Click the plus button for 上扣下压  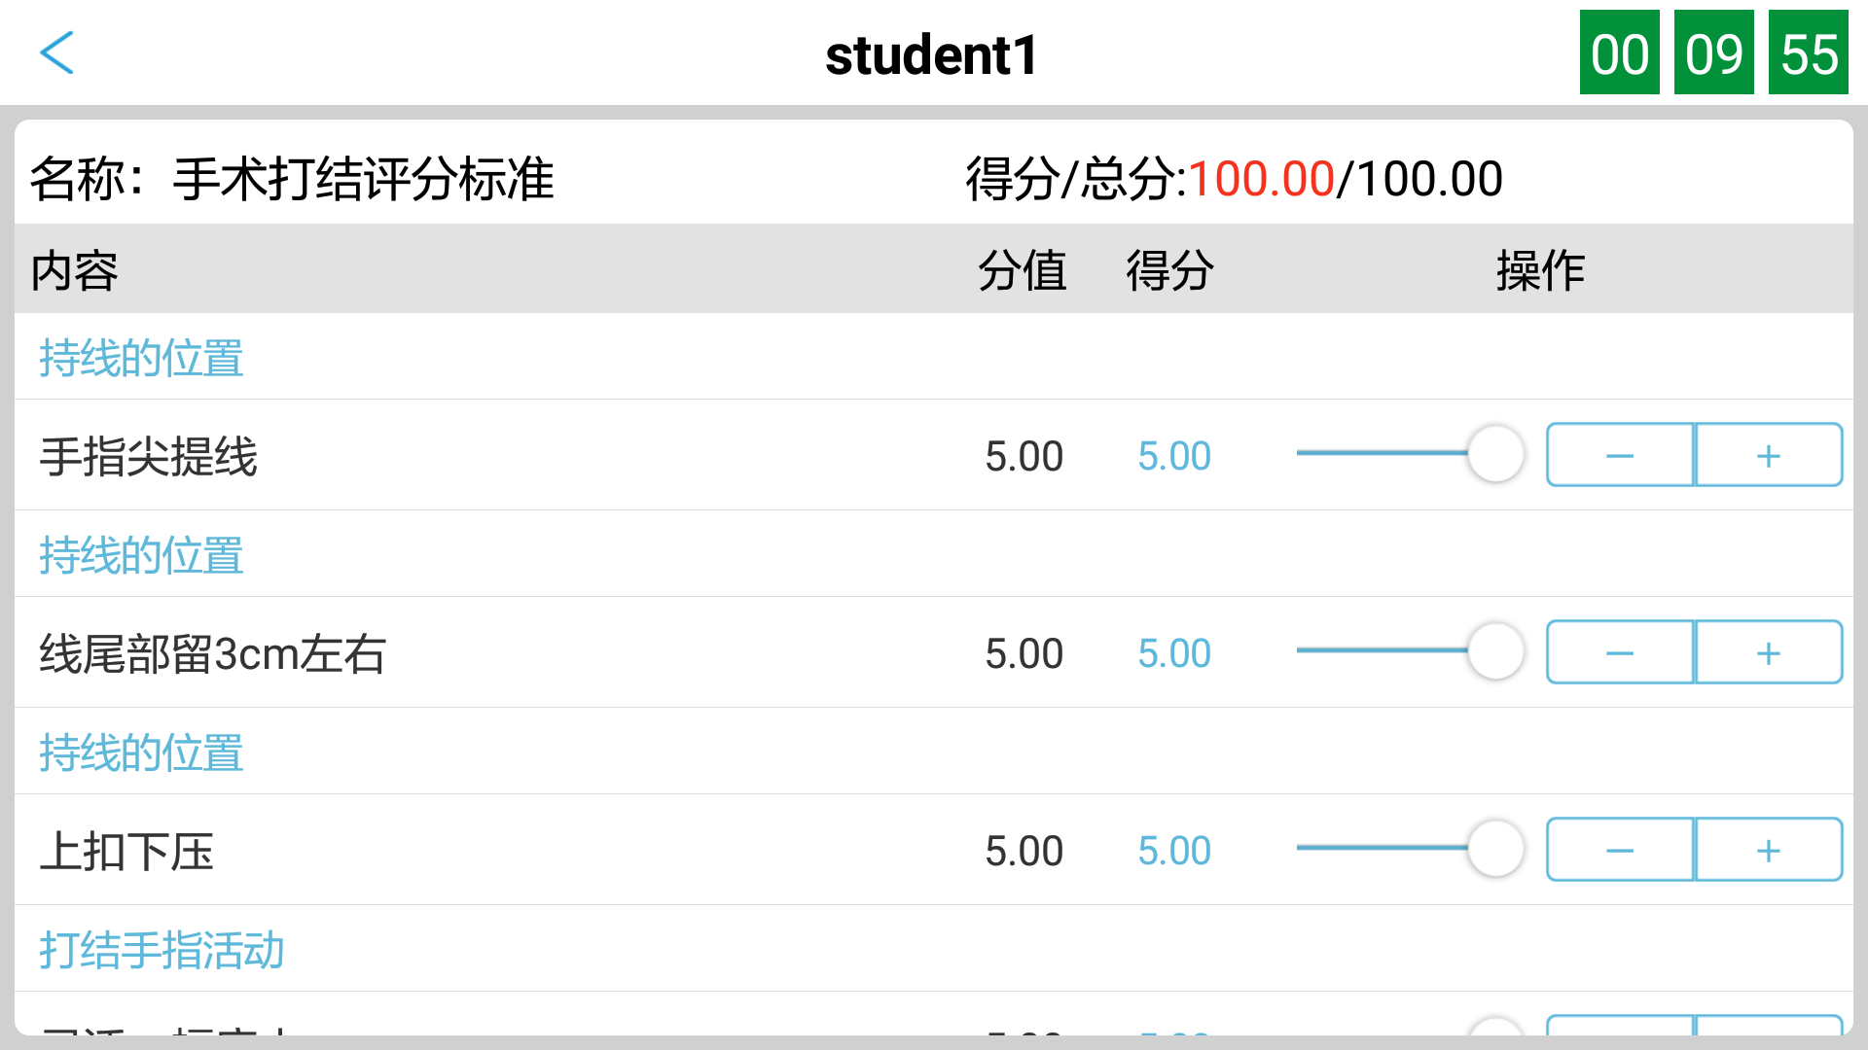(x=1768, y=849)
